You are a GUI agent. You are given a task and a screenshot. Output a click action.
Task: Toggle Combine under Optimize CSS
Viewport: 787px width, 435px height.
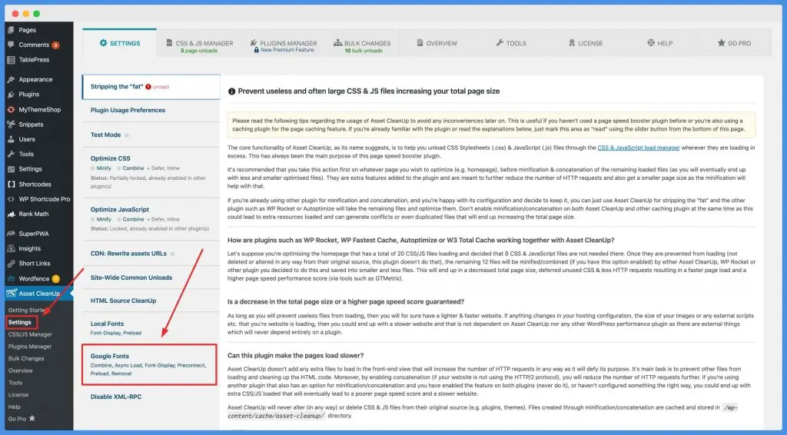119,168
